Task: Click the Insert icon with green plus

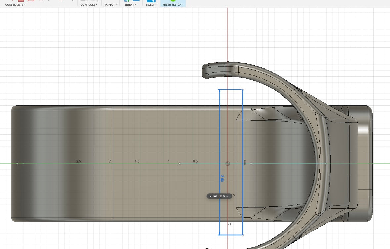Action: (x=127, y=1)
